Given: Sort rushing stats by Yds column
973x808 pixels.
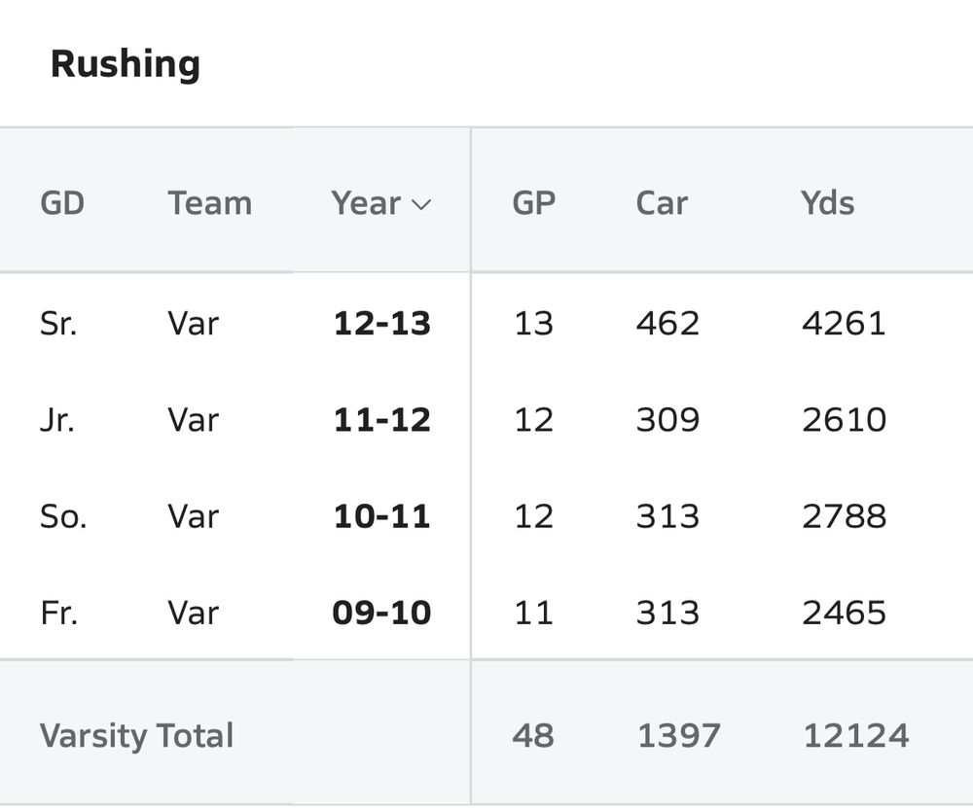Looking at the screenshot, I should click(x=828, y=204).
